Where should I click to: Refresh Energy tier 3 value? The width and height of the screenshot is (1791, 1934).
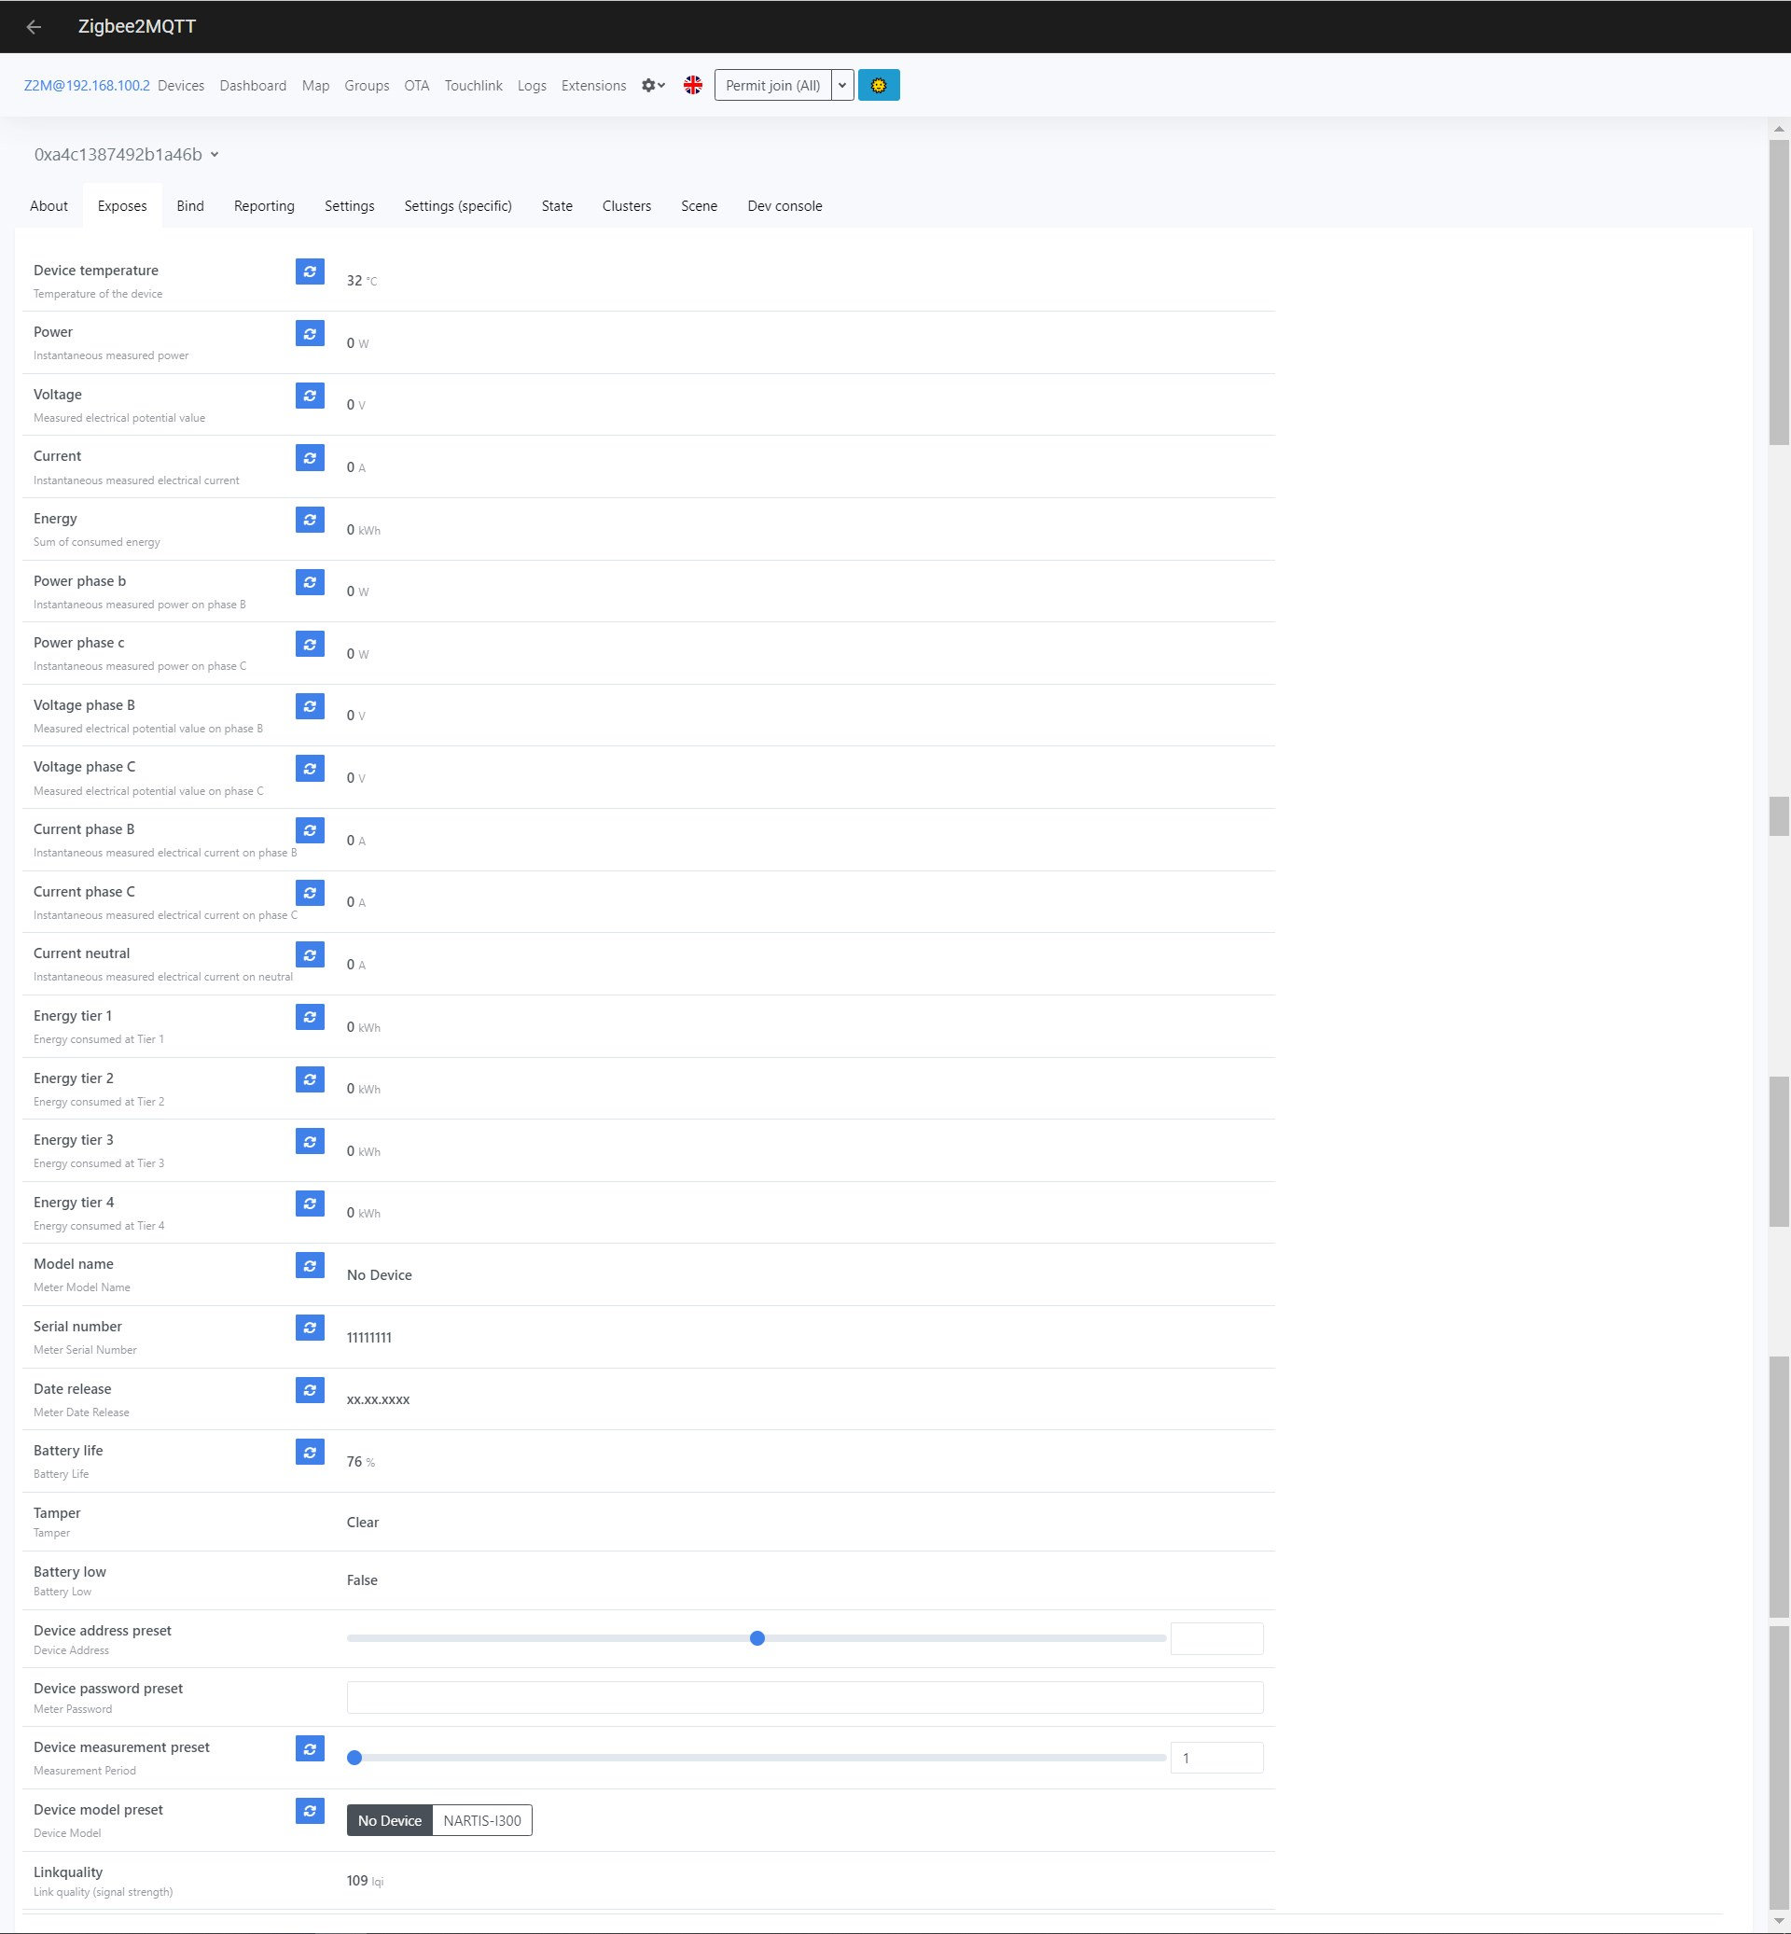click(310, 1141)
